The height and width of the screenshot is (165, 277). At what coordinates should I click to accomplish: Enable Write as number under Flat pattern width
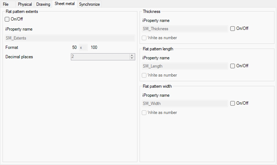coord(144,113)
